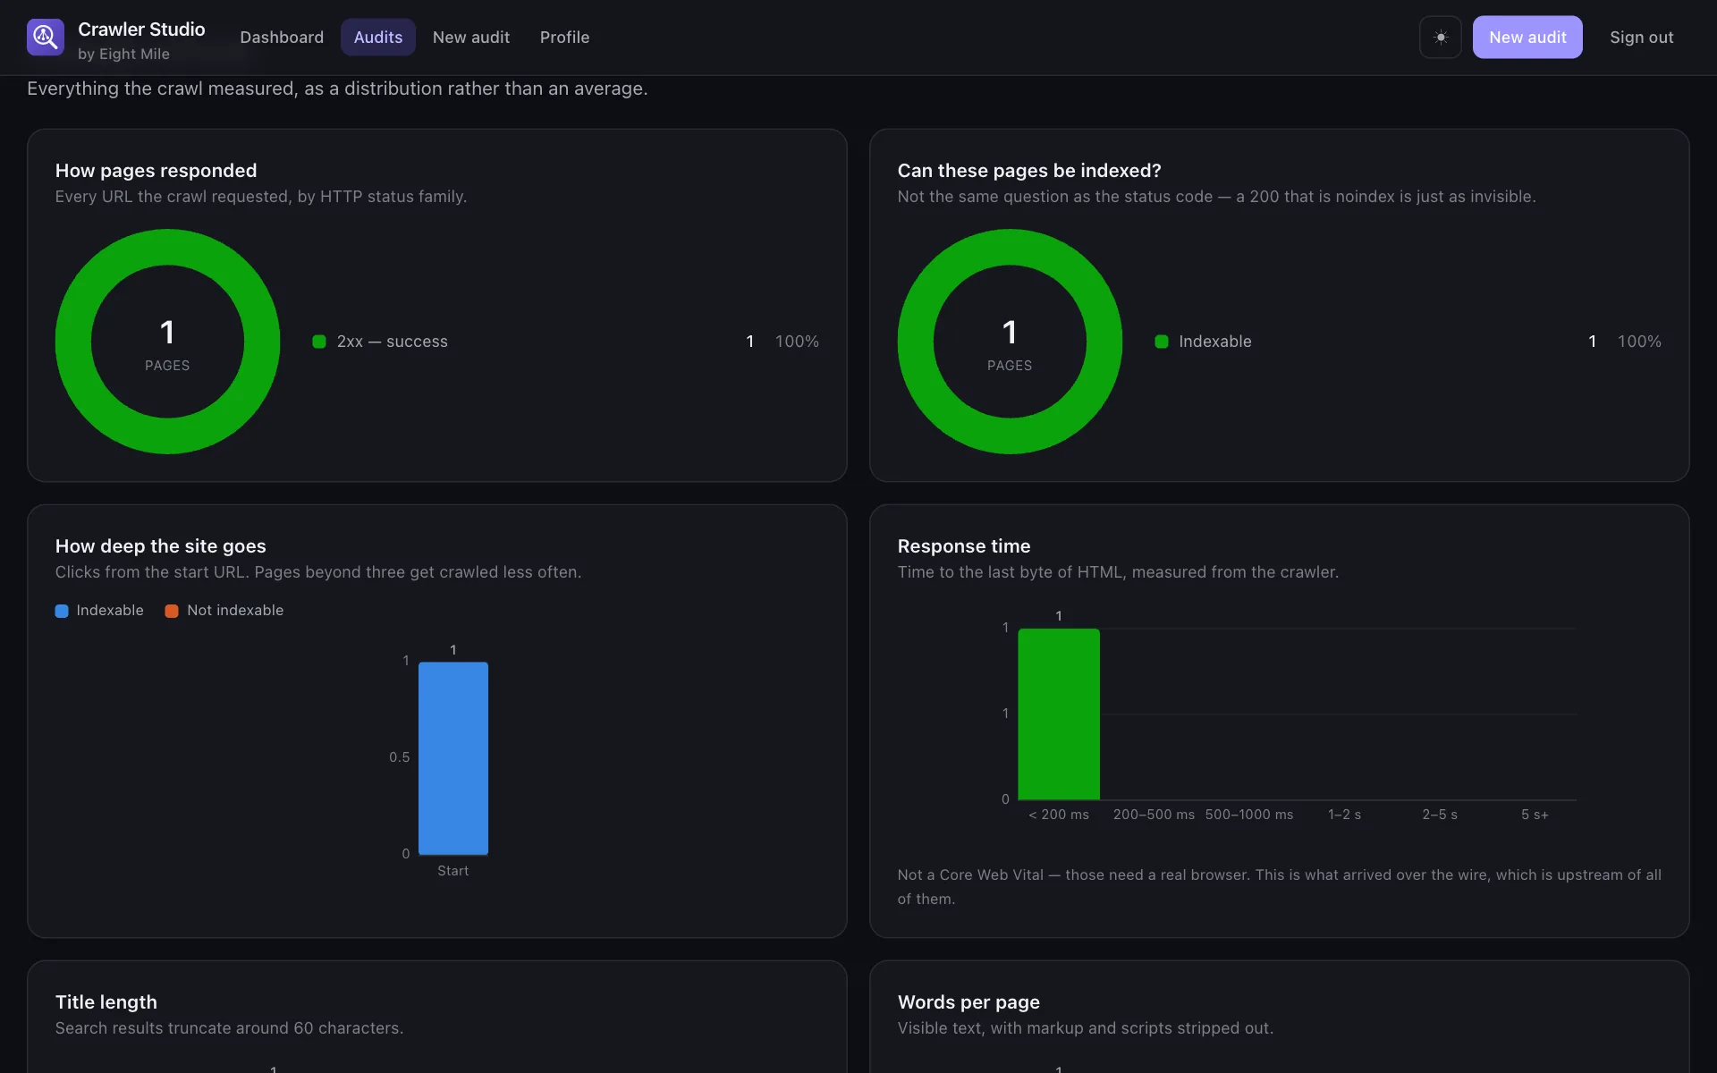
Task: Click the 'Response time' heading
Action: (964, 546)
